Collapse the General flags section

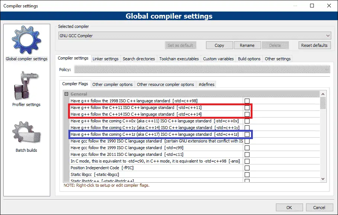tap(67, 94)
